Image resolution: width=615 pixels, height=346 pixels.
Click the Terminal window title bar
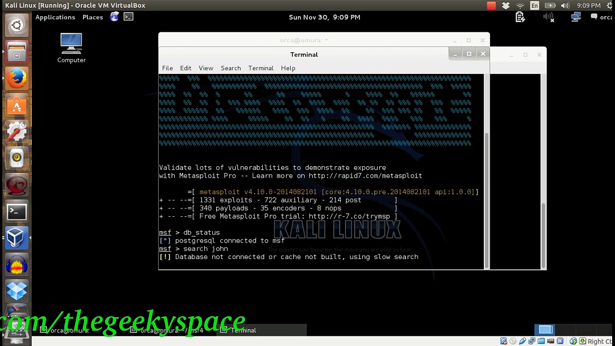[304, 54]
